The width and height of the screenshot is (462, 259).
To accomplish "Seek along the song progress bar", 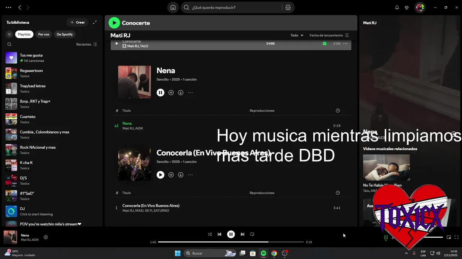I will pyautogui.click(x=231, y=242).
